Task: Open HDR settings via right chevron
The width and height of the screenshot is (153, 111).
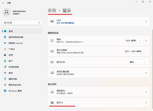Action: [146, 21]
